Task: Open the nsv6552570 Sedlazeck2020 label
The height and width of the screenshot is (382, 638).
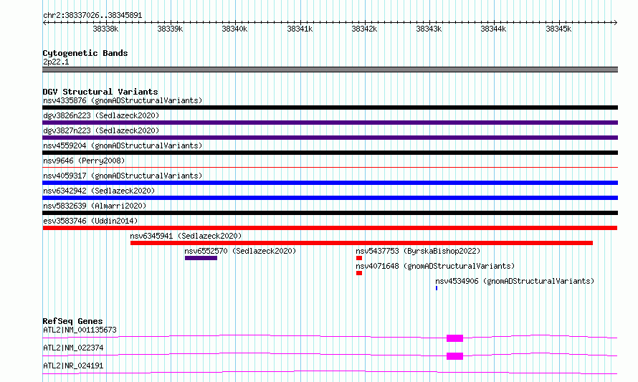Action: pos(240,251)
